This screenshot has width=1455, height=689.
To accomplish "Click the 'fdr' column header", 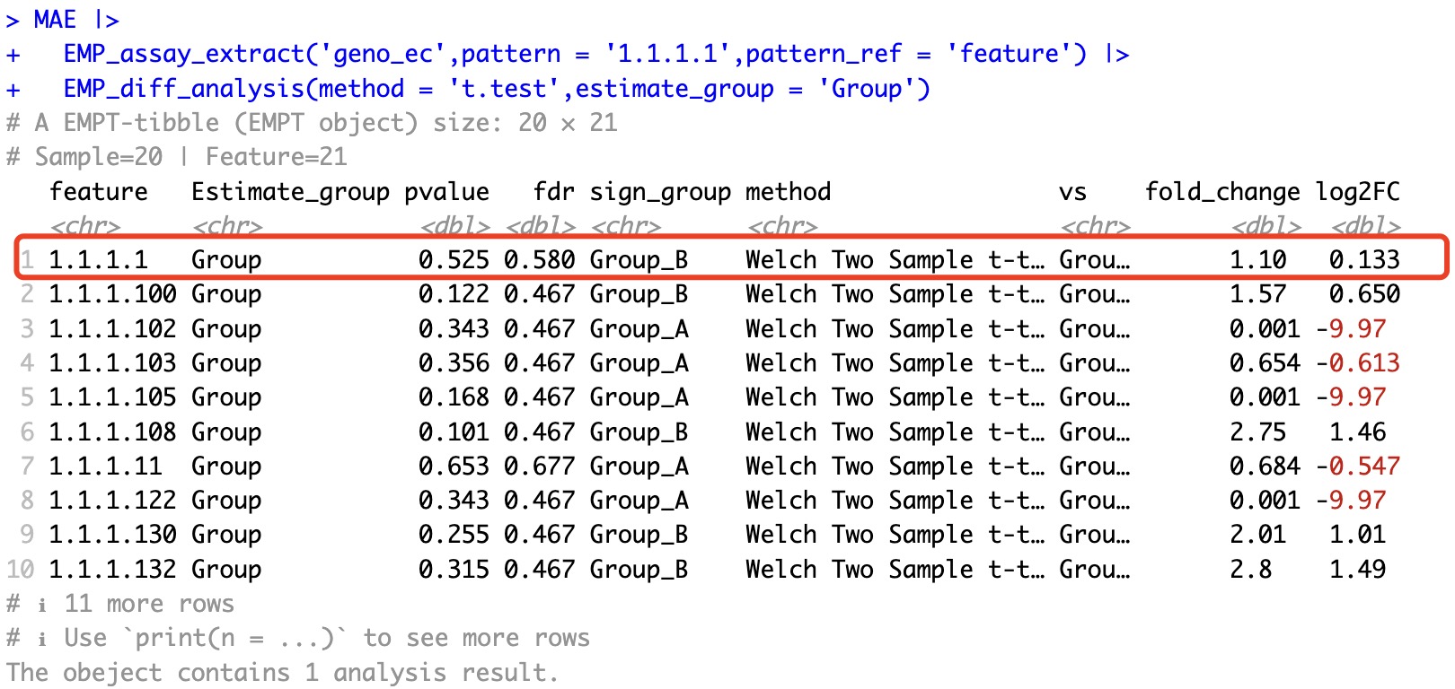I will click(553, 192).
